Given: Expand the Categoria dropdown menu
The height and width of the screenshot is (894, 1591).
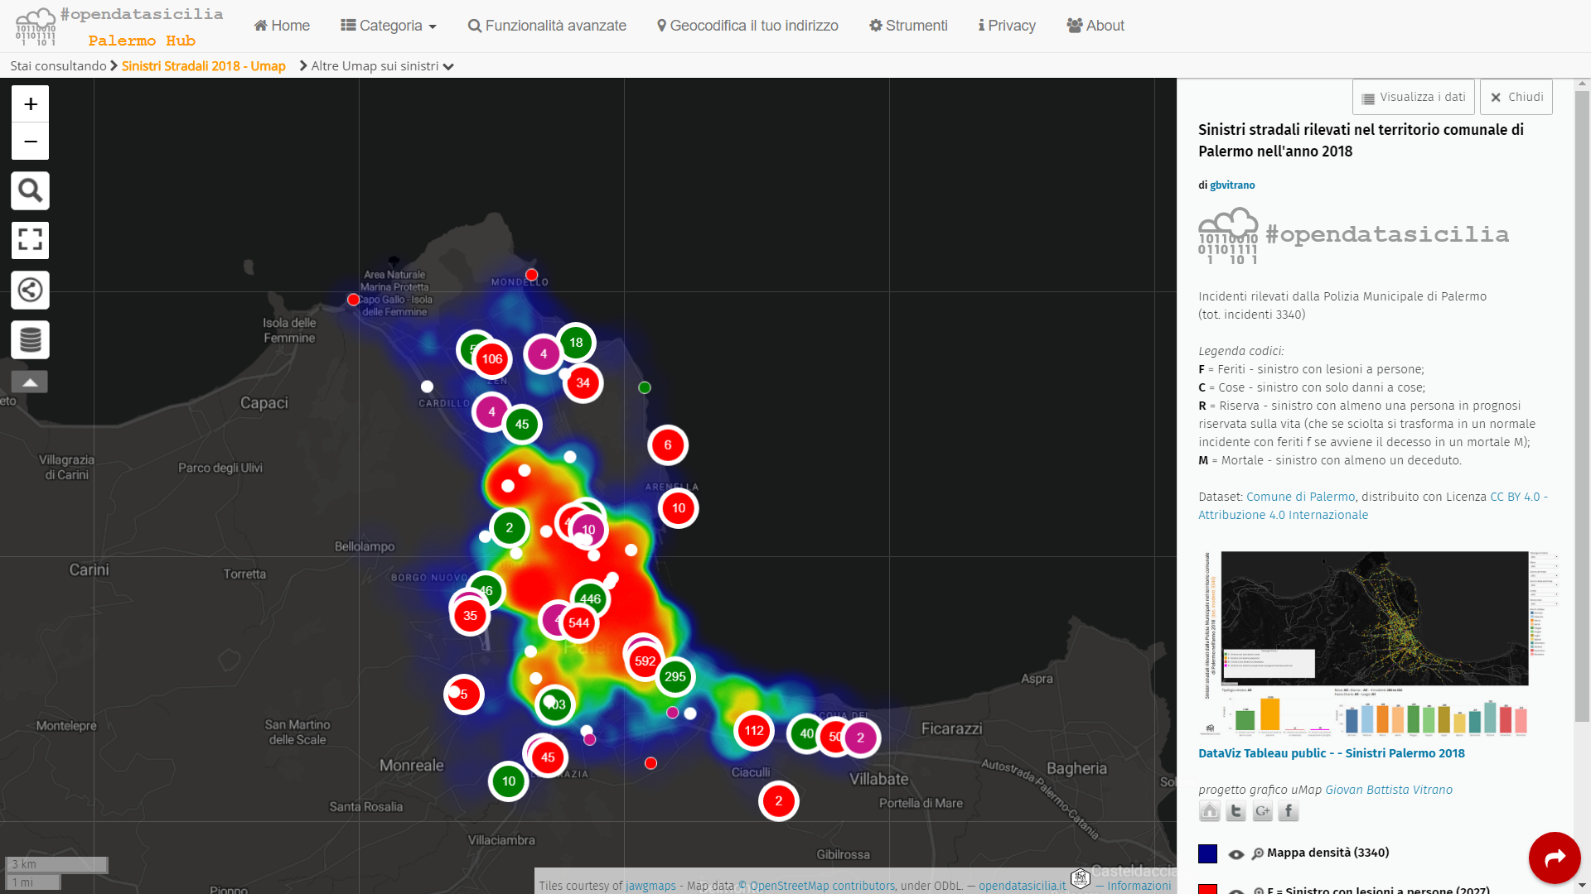Looking at the screenshot, I should click(389, 26).
